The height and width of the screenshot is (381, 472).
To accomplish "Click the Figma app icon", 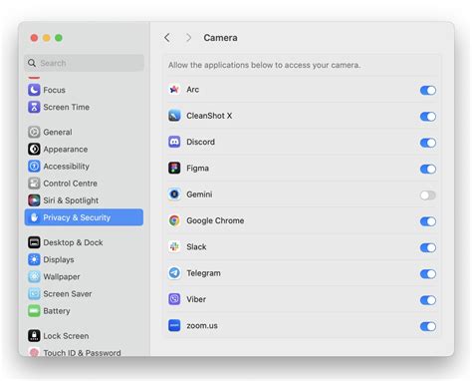I will [x=174, y=169].
